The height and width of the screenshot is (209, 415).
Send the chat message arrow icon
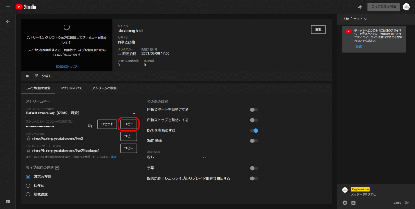pos(407,203)
